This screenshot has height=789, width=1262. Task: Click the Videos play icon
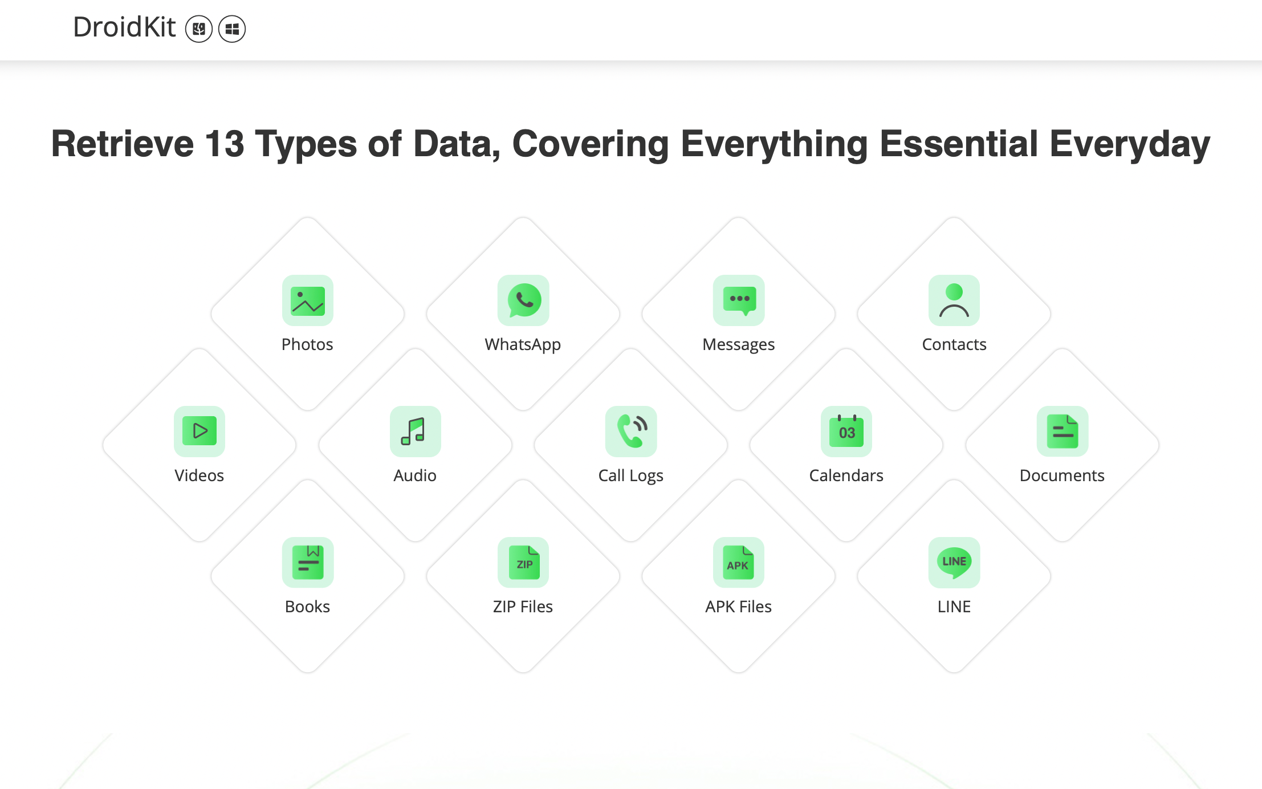point(200,431)
